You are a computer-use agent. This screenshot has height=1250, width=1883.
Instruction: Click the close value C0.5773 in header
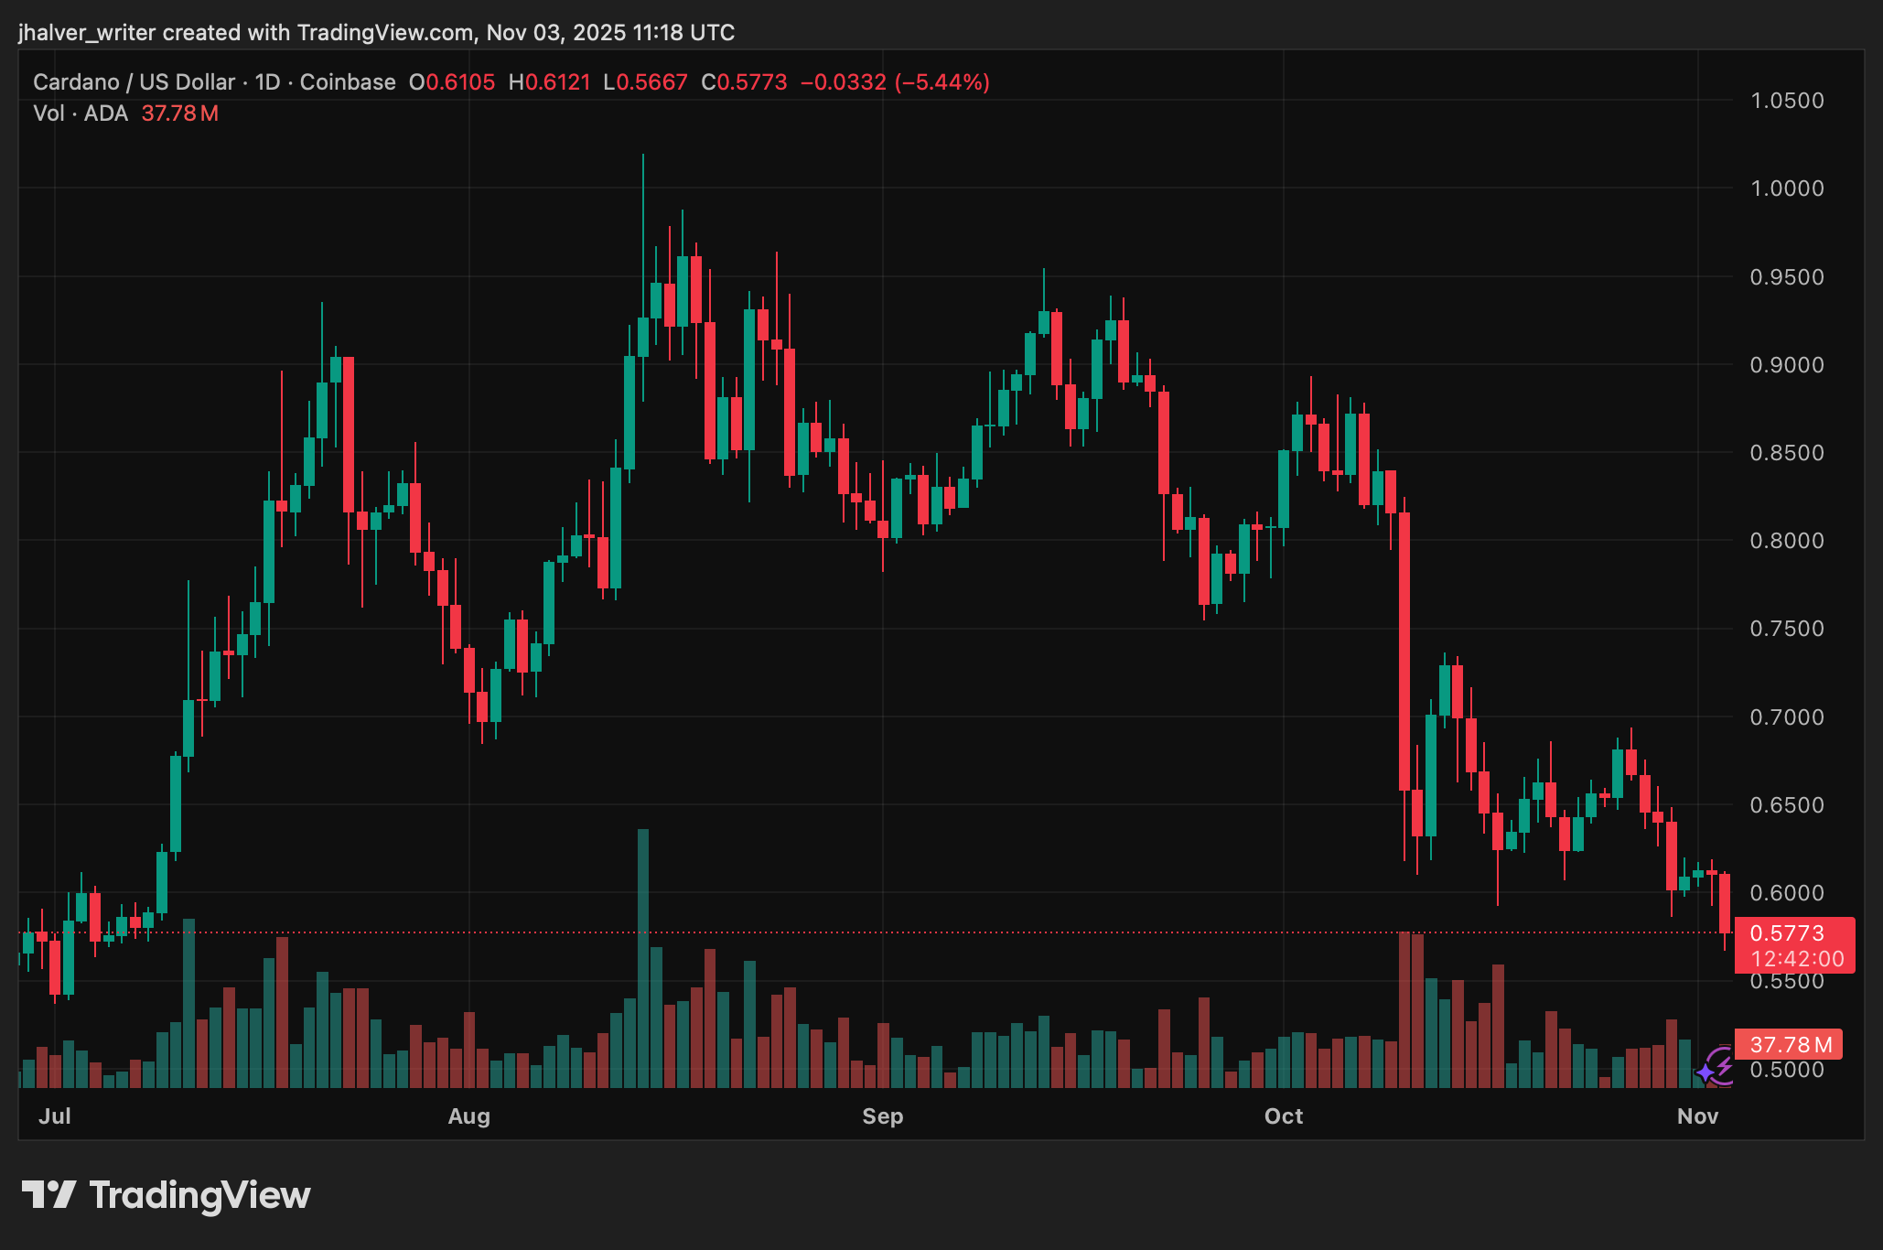click(x=744, y=82)
